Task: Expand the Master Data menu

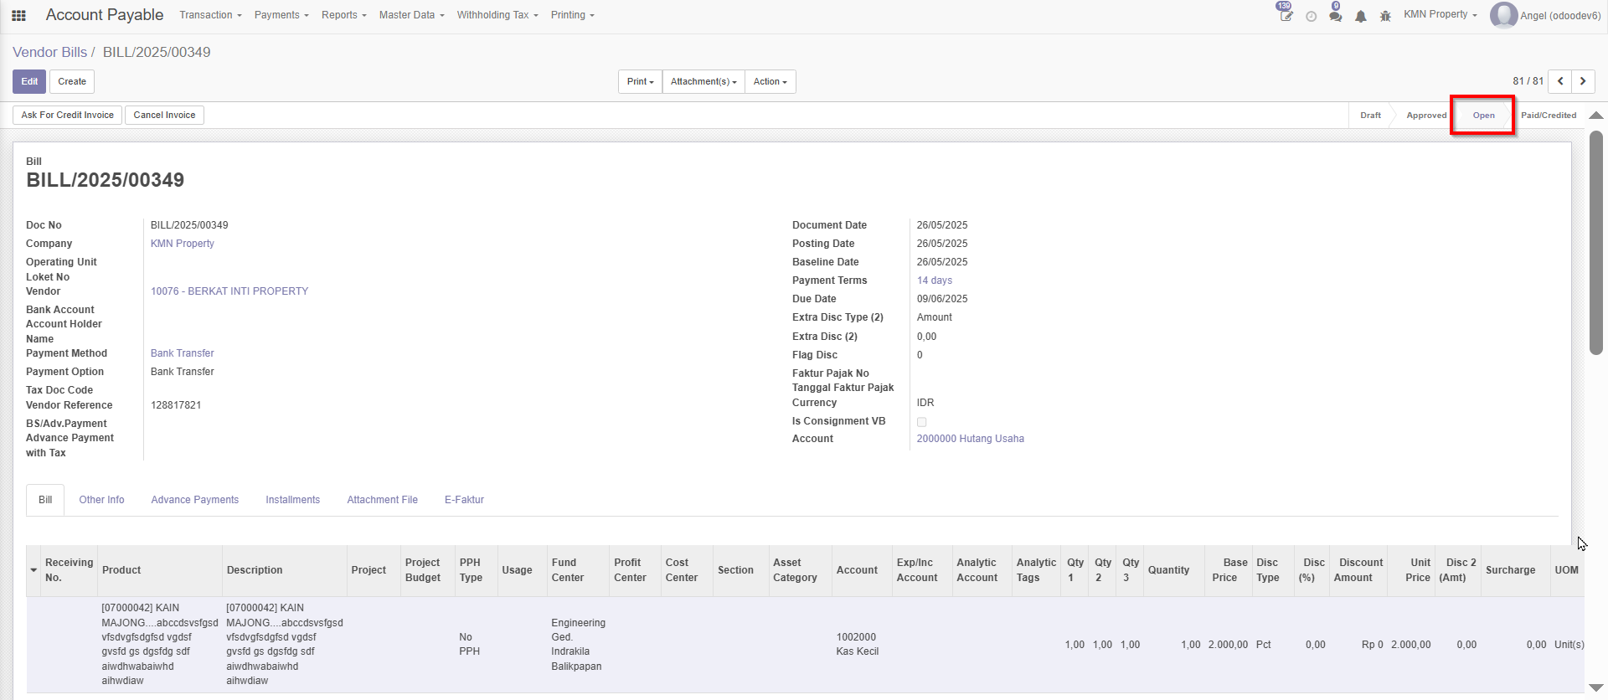Action: coord(411,15)
